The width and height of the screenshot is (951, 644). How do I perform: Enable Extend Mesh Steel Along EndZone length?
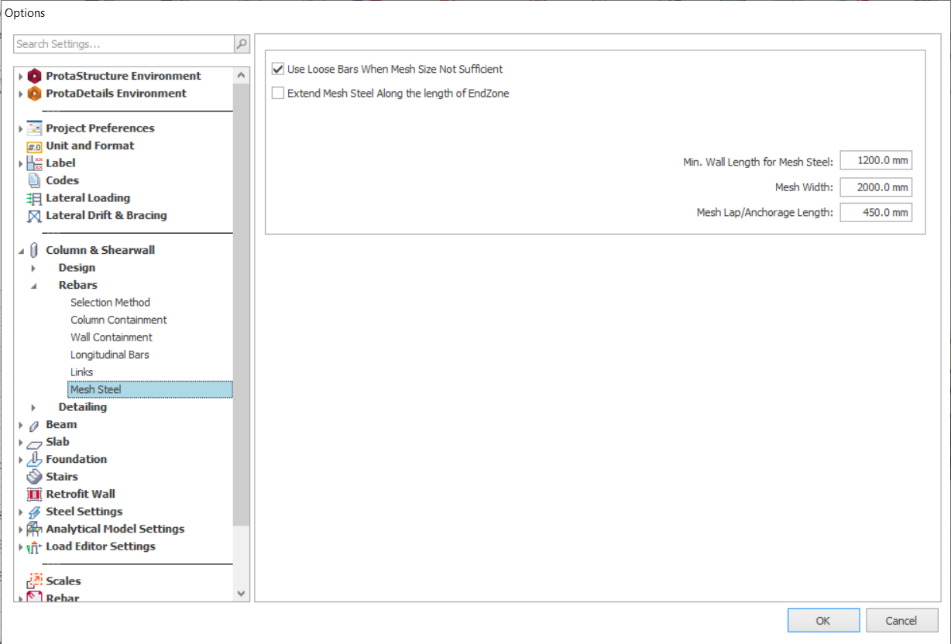(278, 94)
